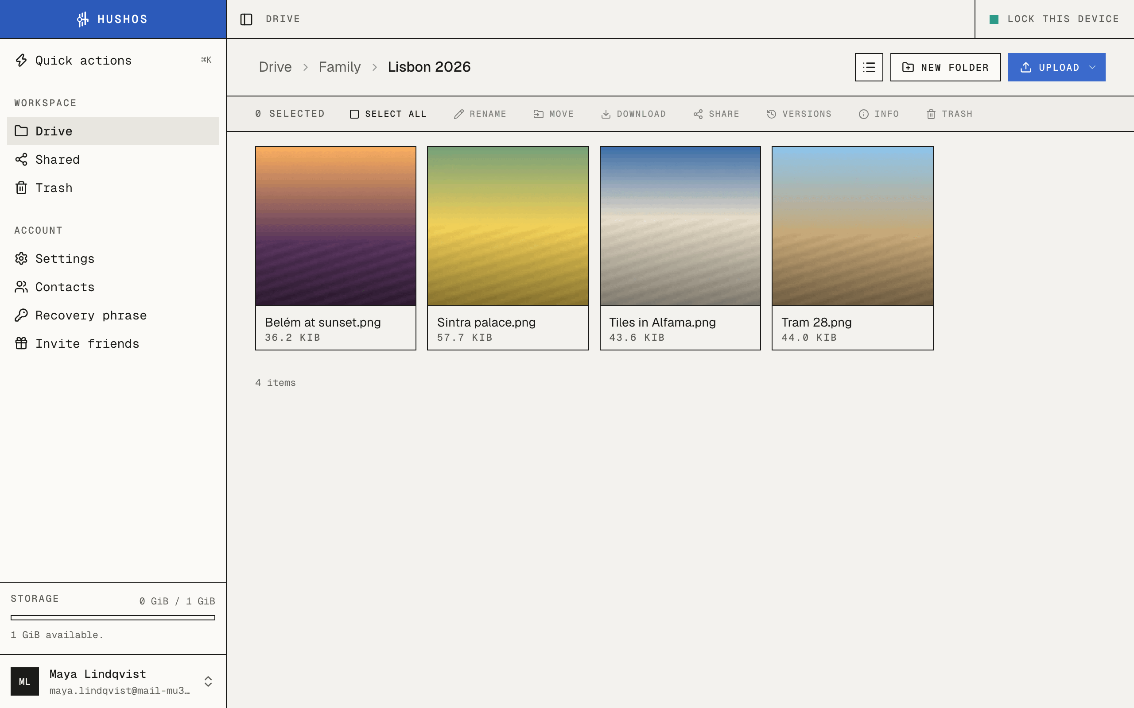Click the Settings gear icon
The height and width of the screenshot is (708, 1134).
(21, 258)
